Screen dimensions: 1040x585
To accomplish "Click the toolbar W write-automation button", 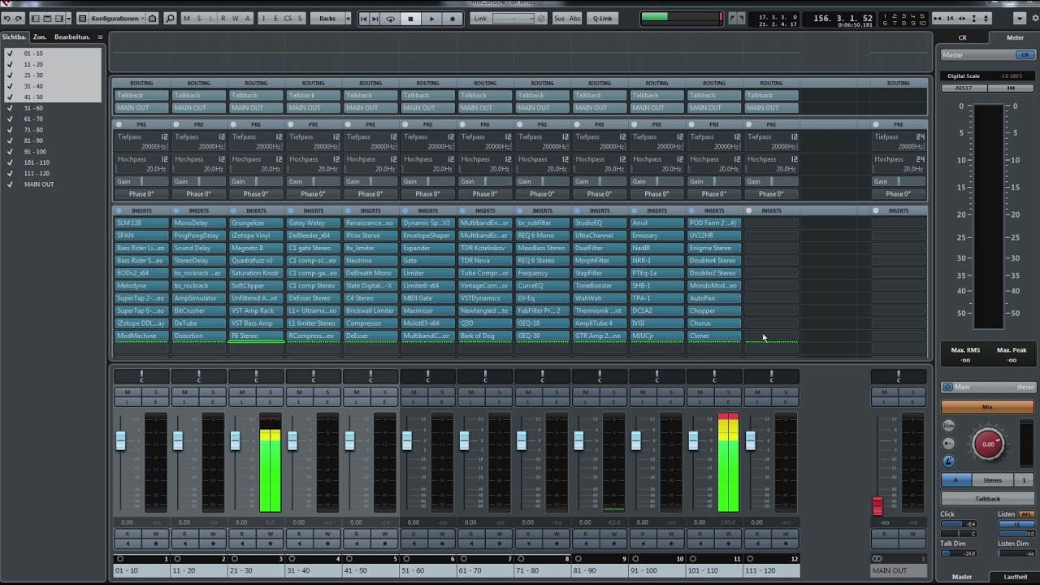I will pos(236,18).
